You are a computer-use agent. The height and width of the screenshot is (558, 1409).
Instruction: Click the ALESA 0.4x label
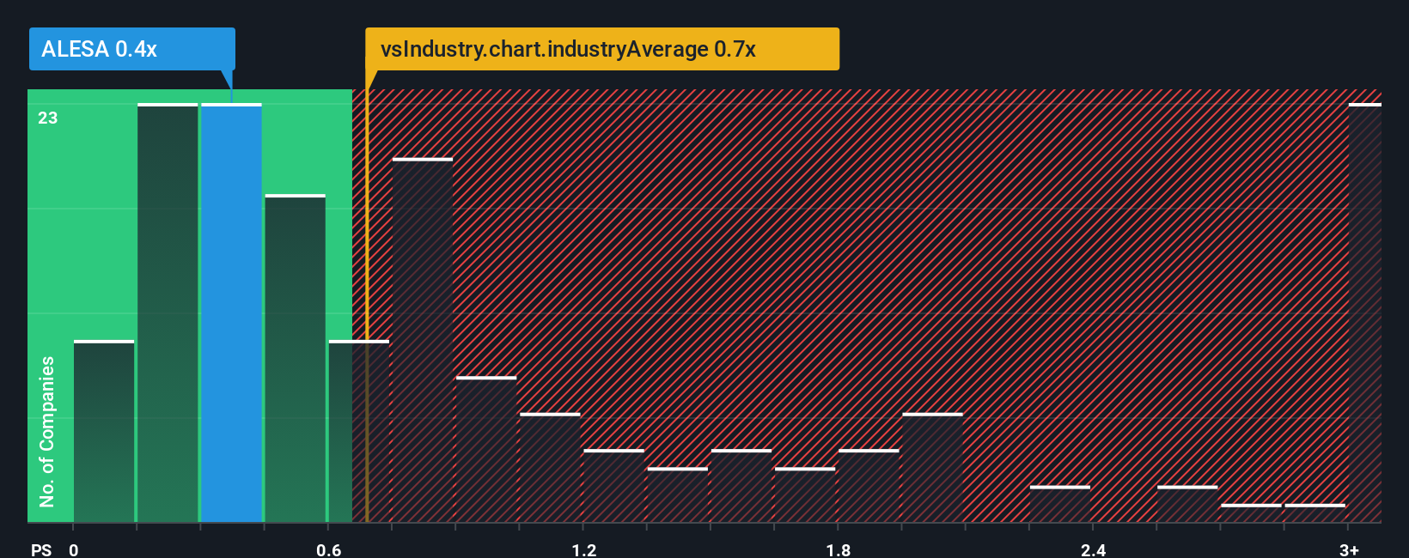tap(131, 49)
